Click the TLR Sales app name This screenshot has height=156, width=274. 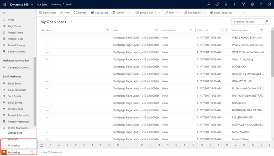[42, 4]
